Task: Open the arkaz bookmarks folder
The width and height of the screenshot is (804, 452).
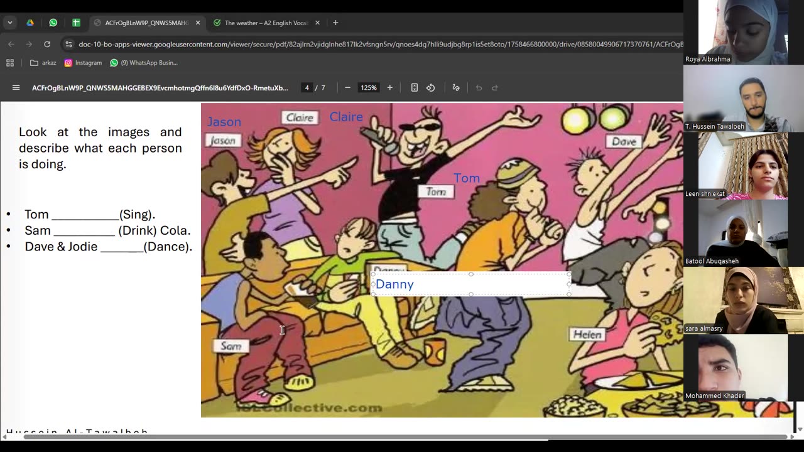Action: [43, 63]
